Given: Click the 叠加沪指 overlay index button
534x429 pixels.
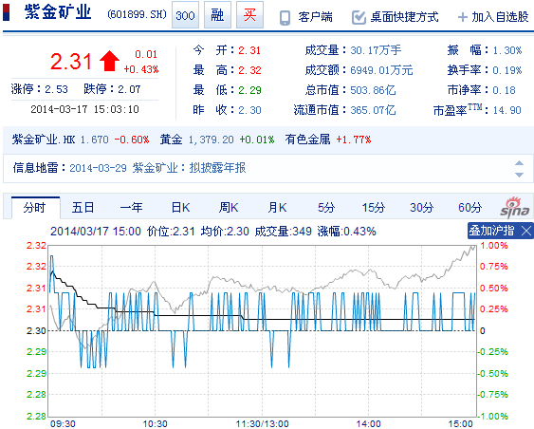Looking at the screenshot, I should pos(491,231).
